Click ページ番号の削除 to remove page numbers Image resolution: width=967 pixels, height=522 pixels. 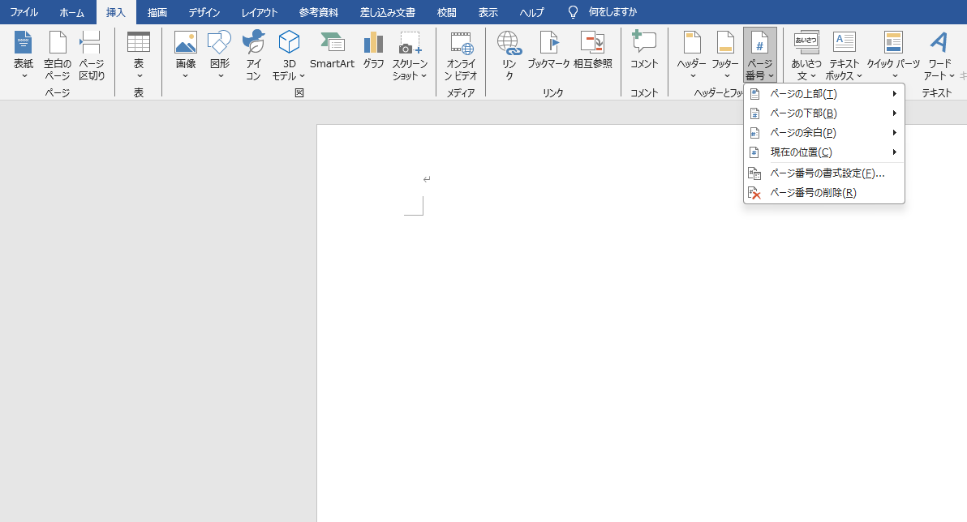tap(813, 193)
